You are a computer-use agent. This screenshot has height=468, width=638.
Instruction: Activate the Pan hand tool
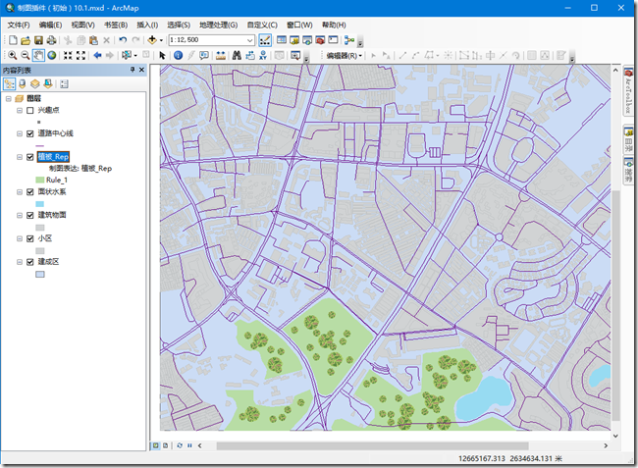tap(38, 55)
